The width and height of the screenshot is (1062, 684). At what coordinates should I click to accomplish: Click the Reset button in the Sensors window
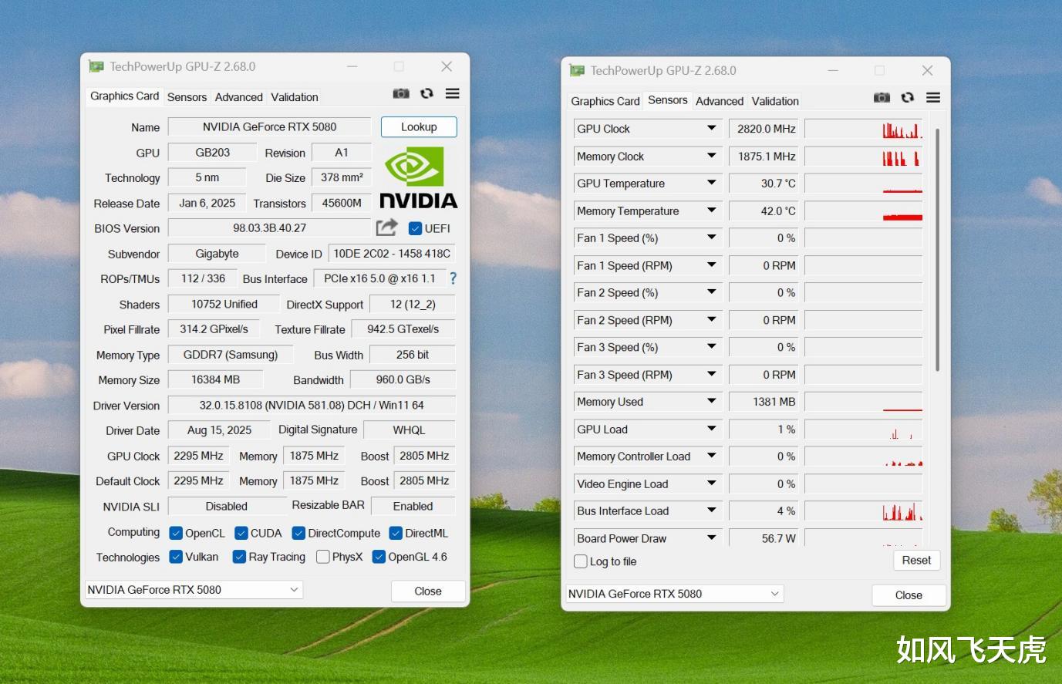coord(916,561)
